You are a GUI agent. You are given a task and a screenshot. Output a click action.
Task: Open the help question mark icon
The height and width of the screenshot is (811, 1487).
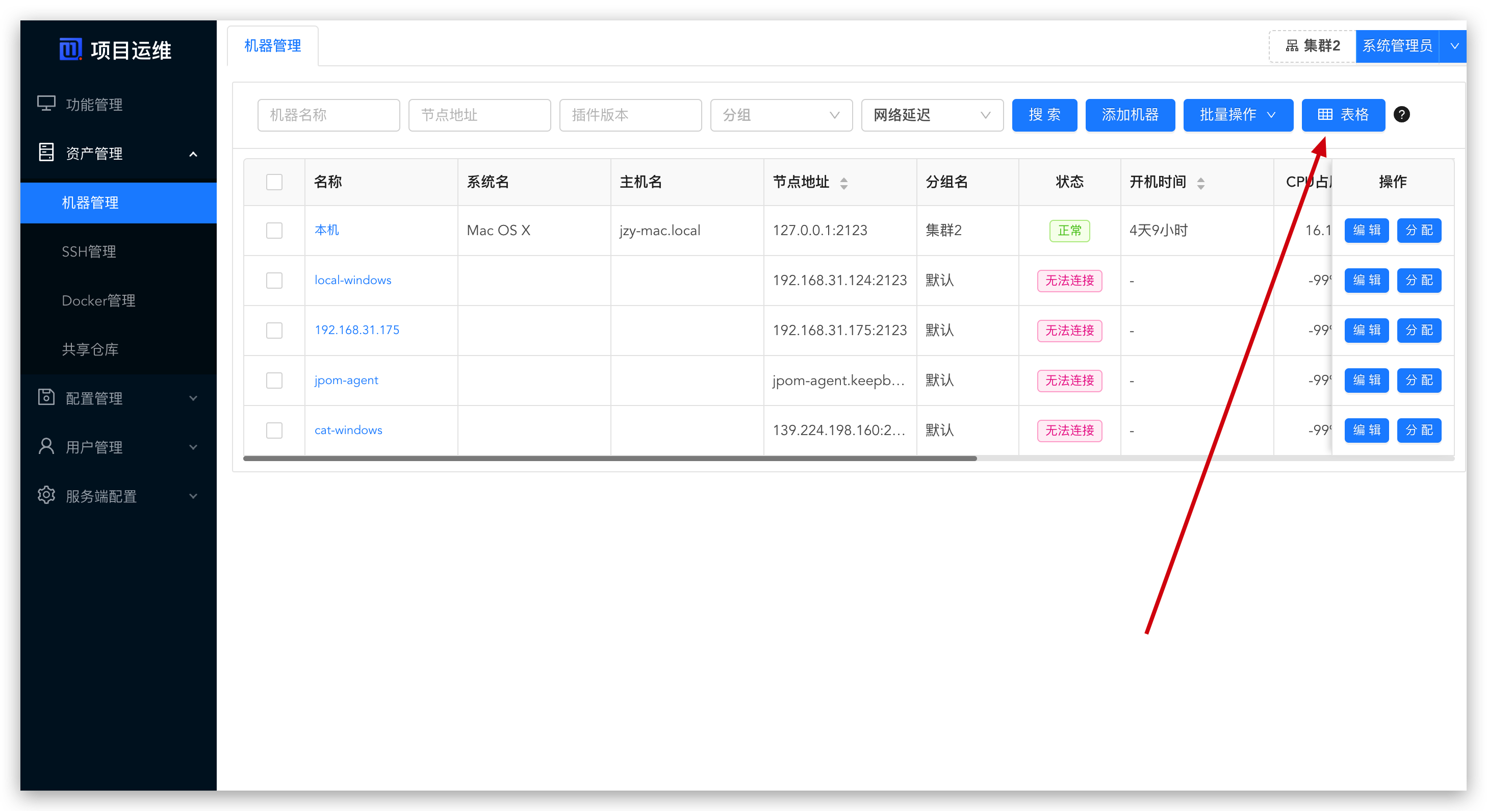click(1403, 115)
